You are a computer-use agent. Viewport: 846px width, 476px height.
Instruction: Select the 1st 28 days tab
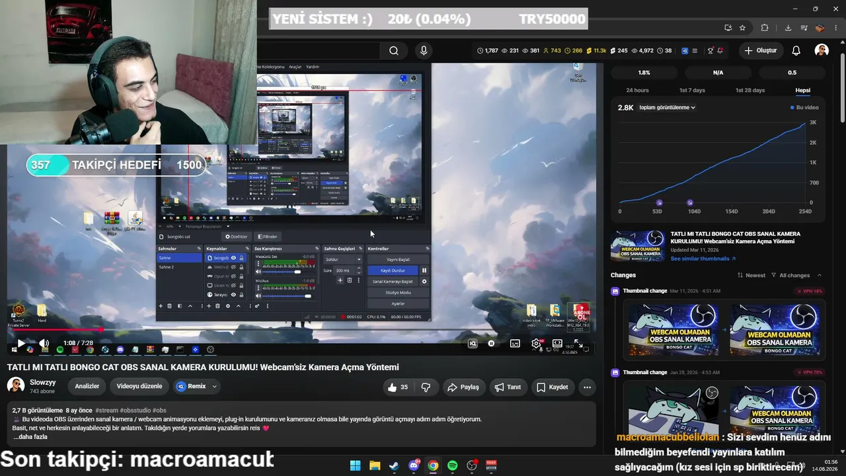(x=750, y=91)
